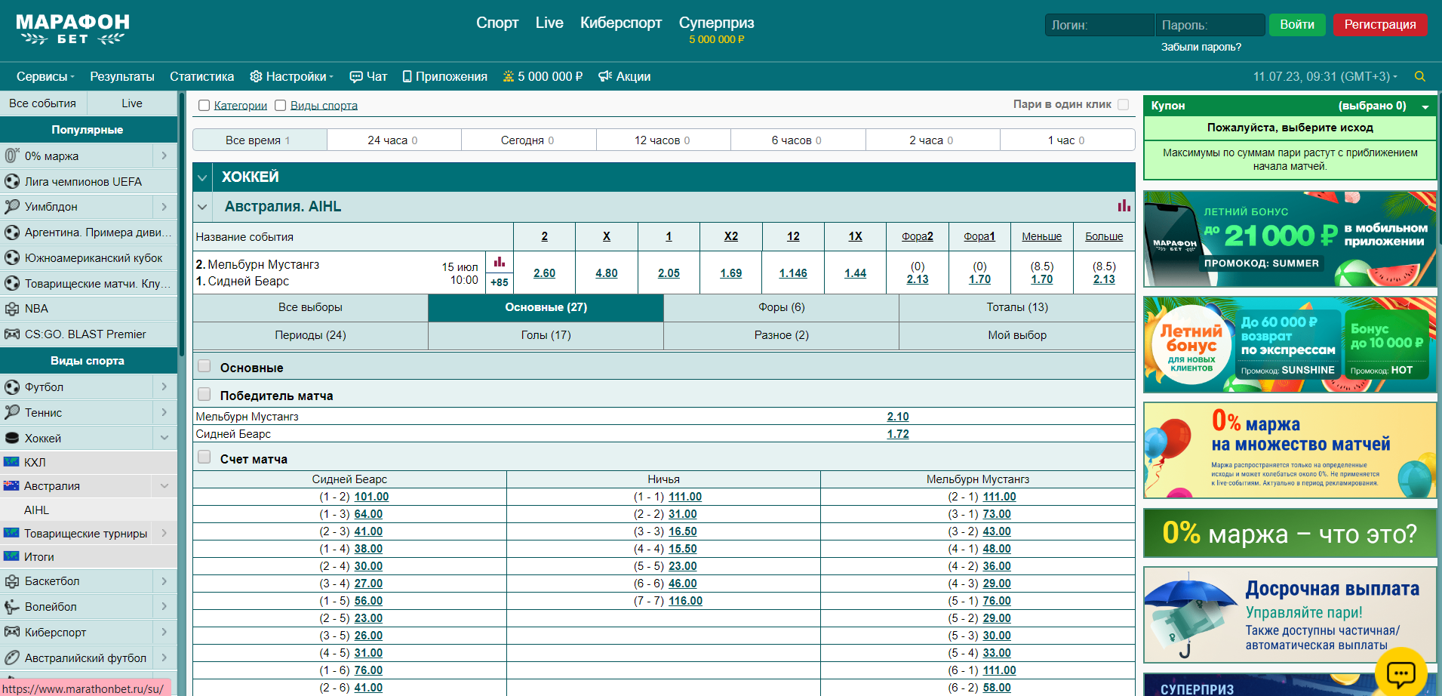The width and height of the screenshot is (1442, 696).
Task: Click the Приложения phone icon
Action: click(x=407, y=76)
